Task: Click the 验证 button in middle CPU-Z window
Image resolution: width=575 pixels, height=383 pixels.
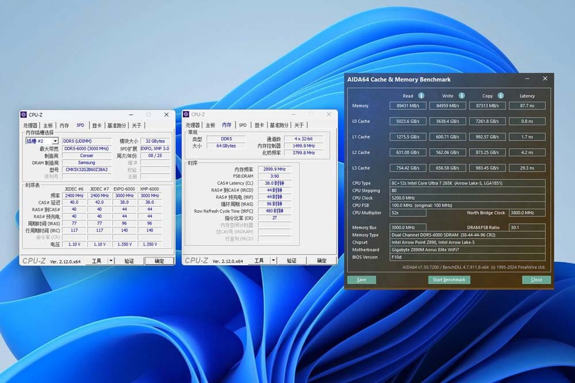Action: point(292,260)
